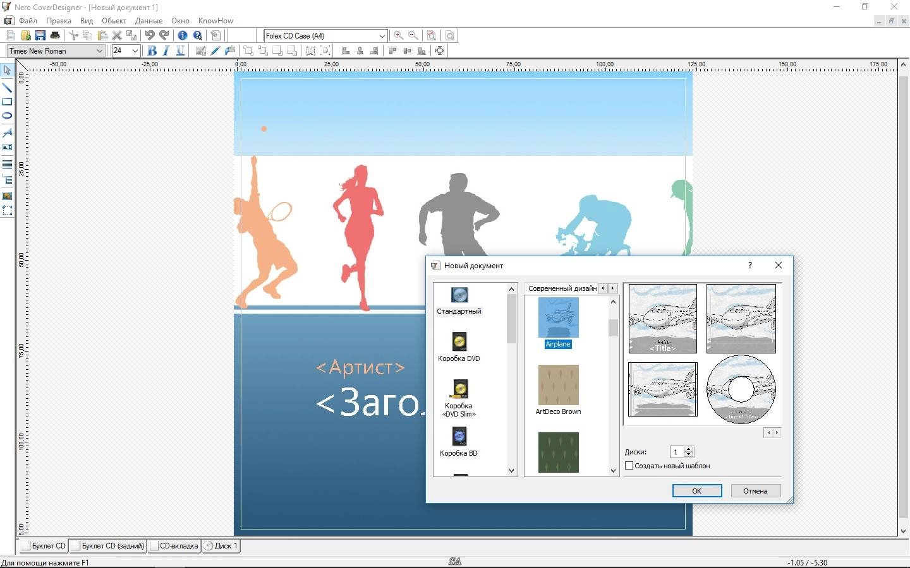This screenshot has width=910, height=568.
Task: Zoom out with the magnifier minus icon
Action: click(x=413, y=35)
